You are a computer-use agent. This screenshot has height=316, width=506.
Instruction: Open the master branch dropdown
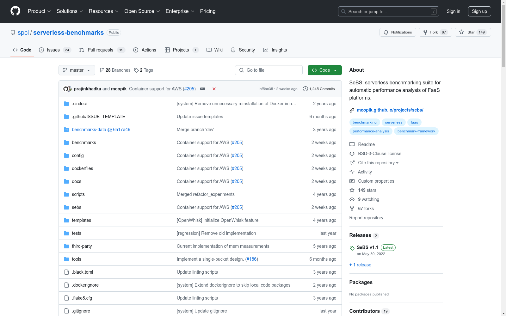tap(77, 70)
